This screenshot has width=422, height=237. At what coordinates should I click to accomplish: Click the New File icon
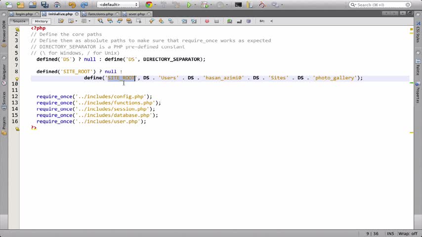point(8,5)
